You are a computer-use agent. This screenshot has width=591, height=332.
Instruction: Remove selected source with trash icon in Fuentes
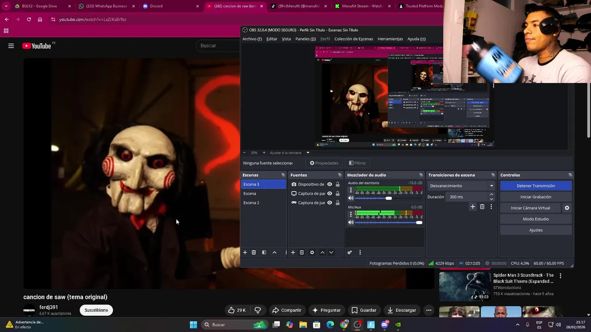click(302, 252)
